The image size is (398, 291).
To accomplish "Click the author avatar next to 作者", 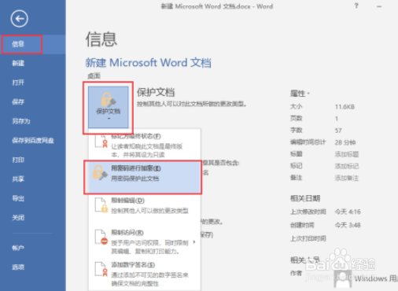I will 342,279.
